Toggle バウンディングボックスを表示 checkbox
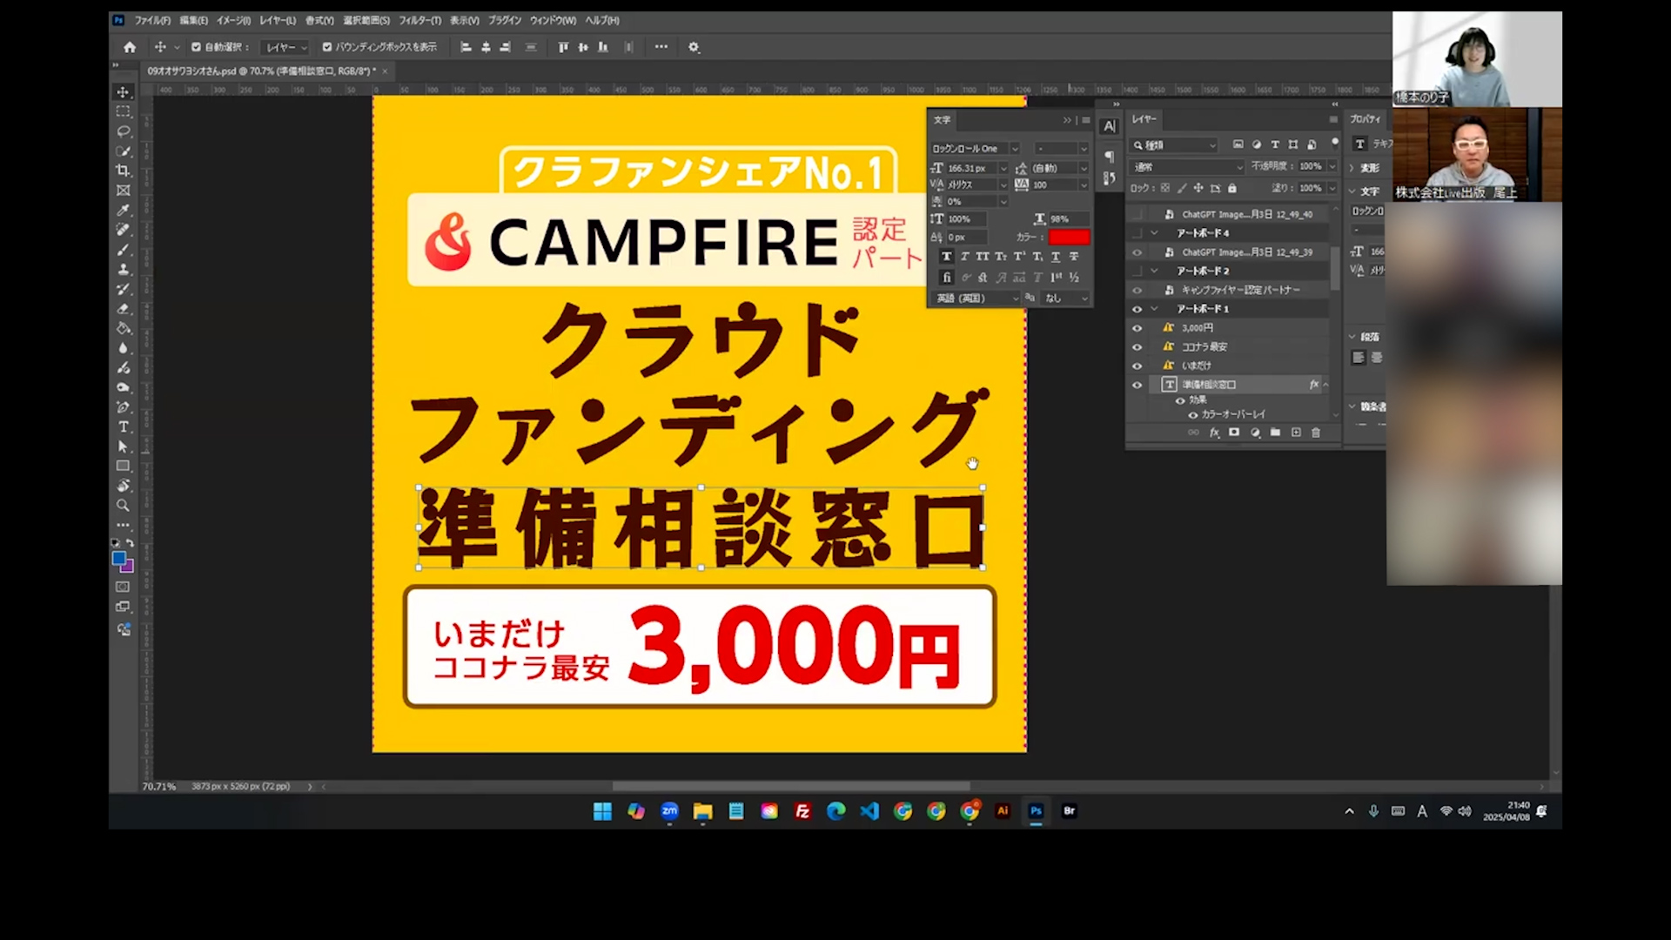The image size is (1671, 940). click(327, 47)
